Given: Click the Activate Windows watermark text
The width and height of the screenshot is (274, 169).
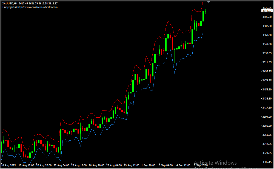Looking at the screenshot, I should pos(215,163).
